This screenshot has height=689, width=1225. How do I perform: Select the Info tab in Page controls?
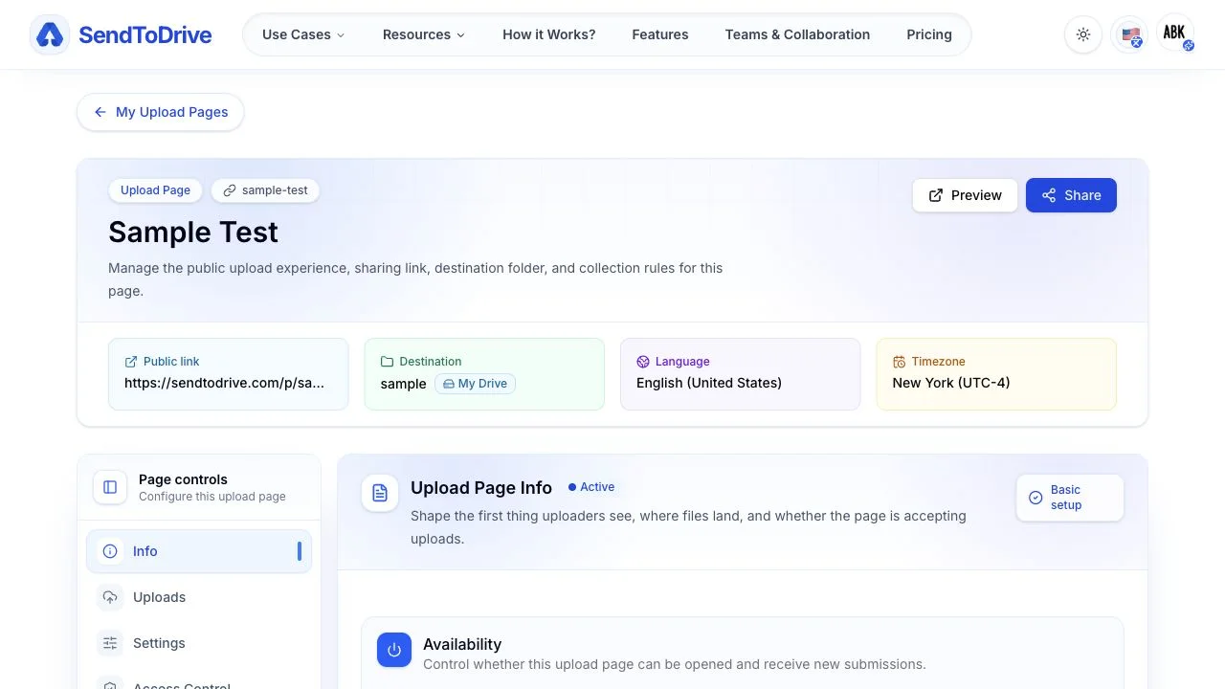coord(199,551)
